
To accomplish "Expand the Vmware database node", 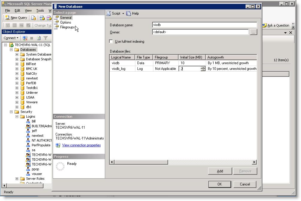I will click(x=17, y=102).
